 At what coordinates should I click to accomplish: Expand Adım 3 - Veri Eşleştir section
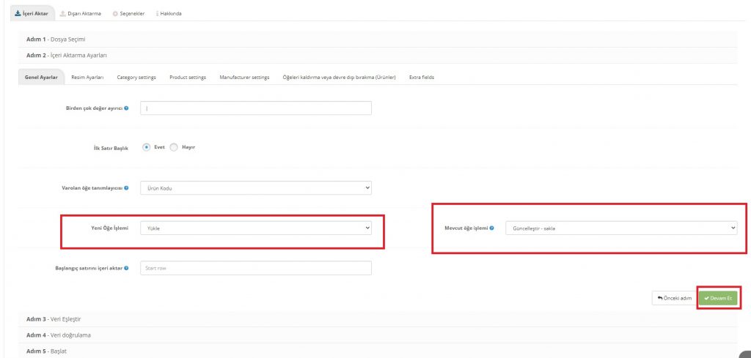(378, 318)
